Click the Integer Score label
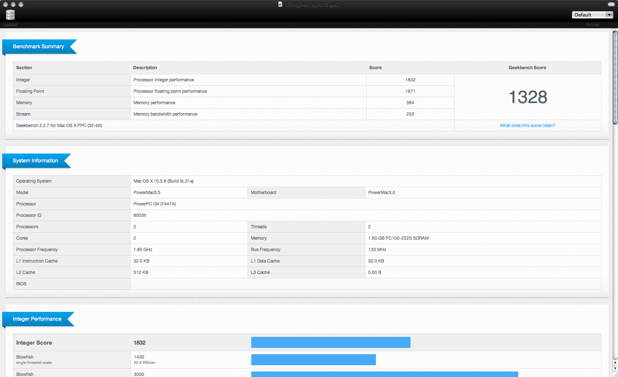The image size is (618, 377). 34,343
